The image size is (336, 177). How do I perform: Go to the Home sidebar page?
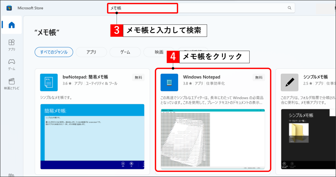12,25
